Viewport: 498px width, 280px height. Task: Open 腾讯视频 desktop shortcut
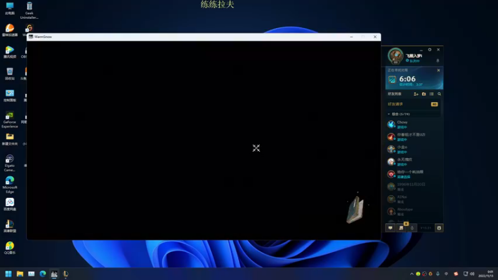click(x=9, y=52)
